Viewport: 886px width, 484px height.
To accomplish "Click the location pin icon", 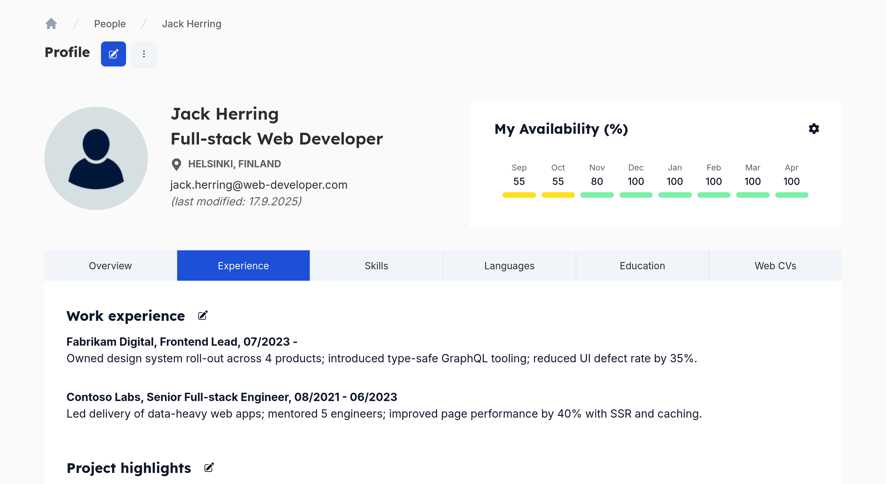I will [x=177, y=164].
